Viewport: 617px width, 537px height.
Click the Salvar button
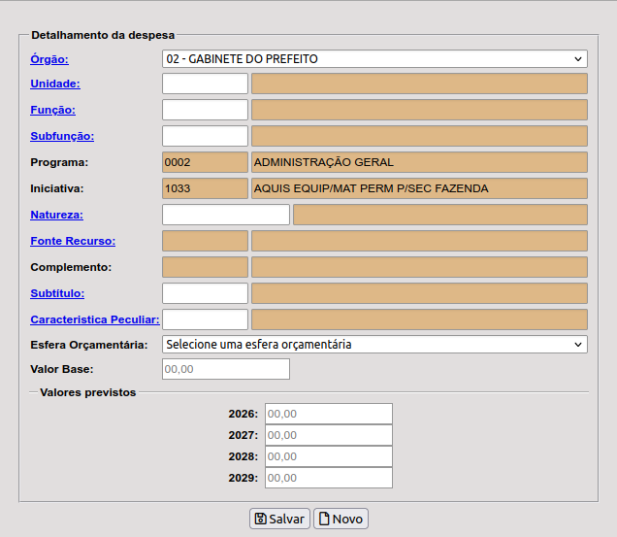coord(279,519)
